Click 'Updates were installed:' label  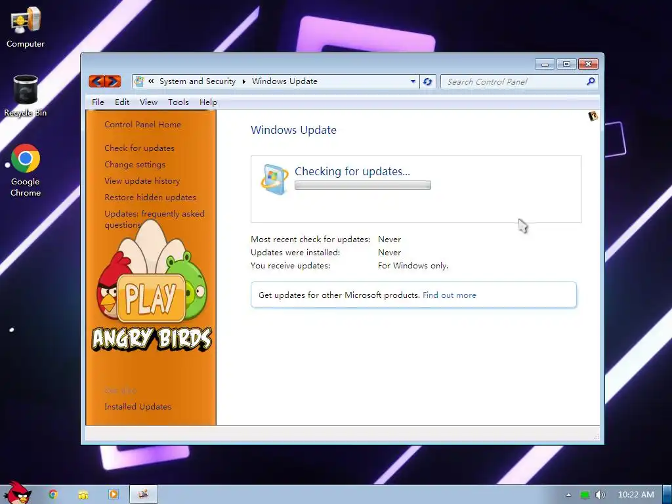(295, 253)
